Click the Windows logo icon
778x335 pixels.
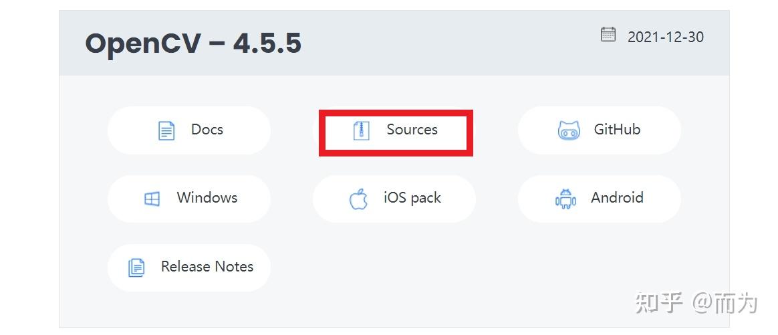pyautogui.click(x=152, y=199)
